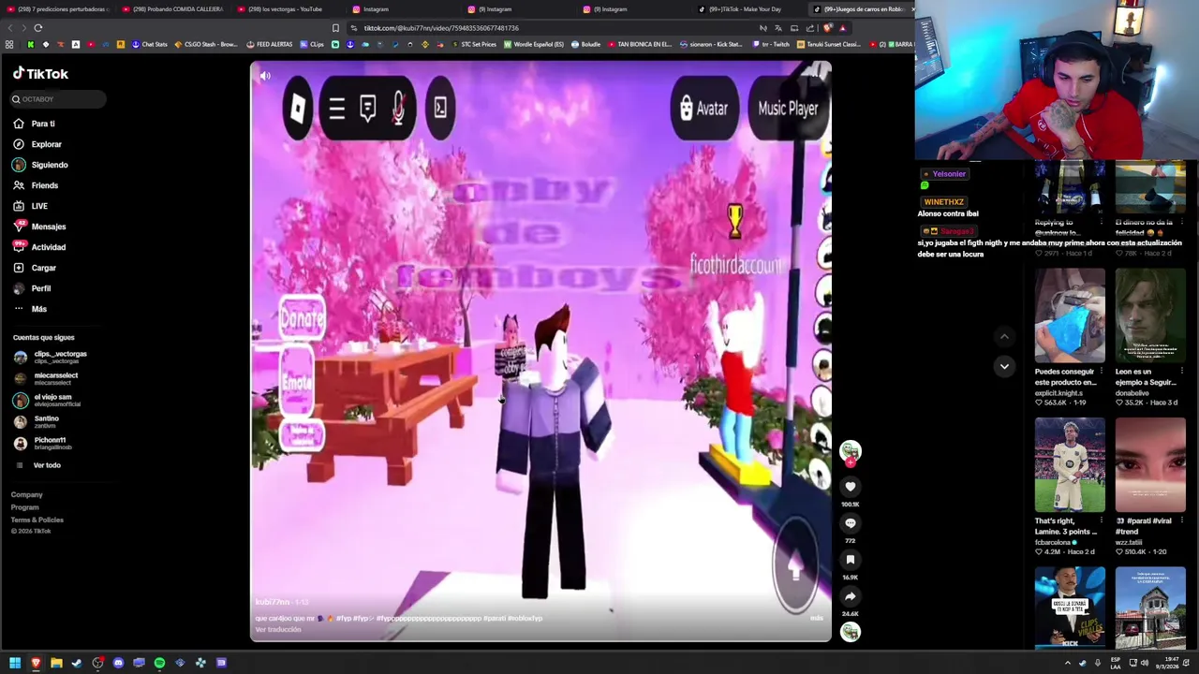Viewport: 1199px width, 674px height.
Task: Expand the Company footer section
Action: [x=26, y=494]
